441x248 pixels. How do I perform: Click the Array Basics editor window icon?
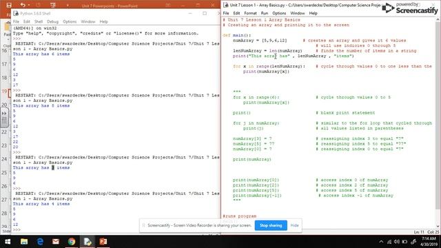(225, 5)
